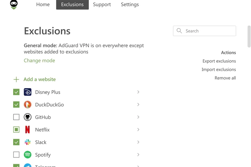Switch to the Settings tab
The width and height of the screenshot is (251, 167).
click(130, 5)
